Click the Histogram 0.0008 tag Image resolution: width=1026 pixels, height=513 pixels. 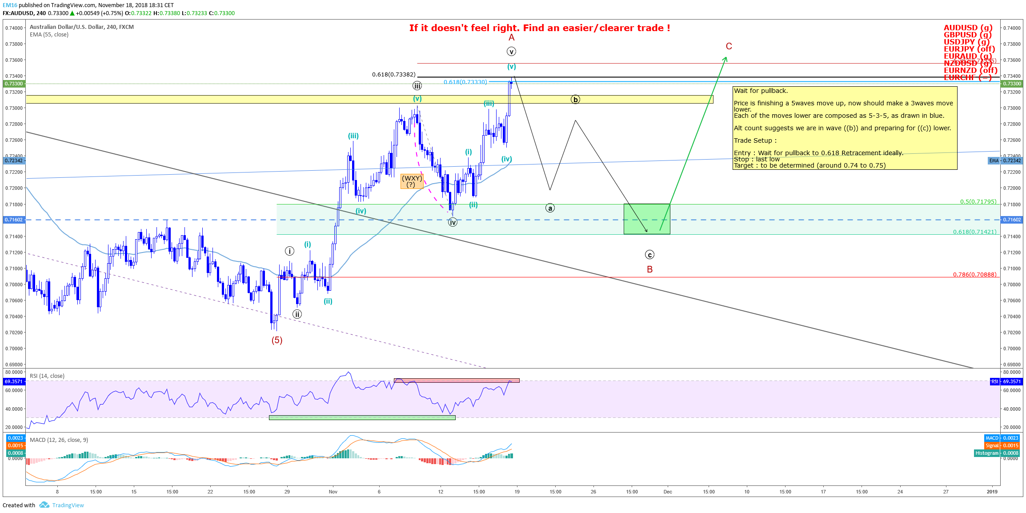[997, 453]
